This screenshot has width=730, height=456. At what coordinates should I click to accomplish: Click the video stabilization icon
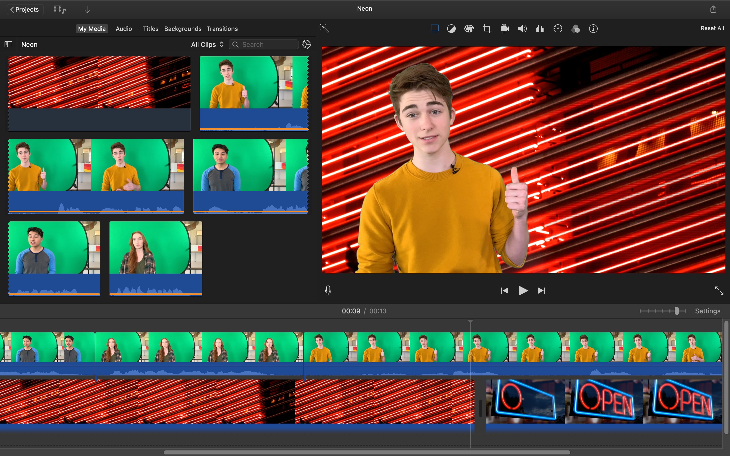(x=504, y=29)
